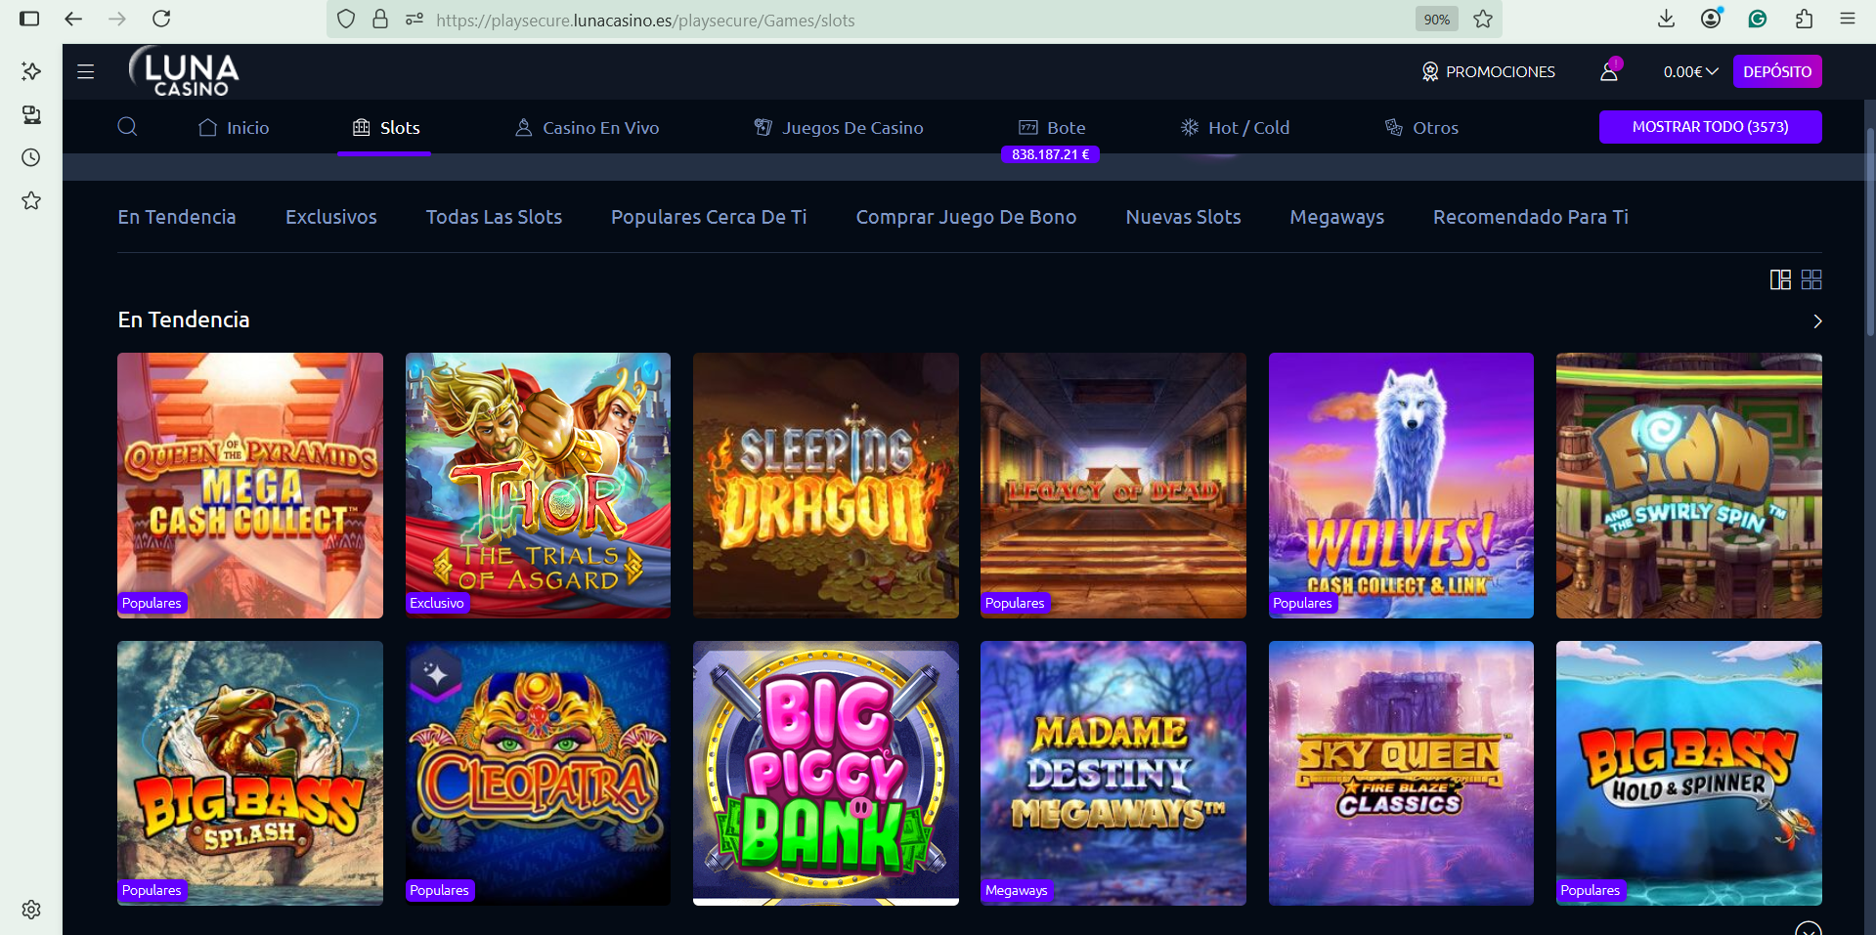Open the sidebar AI sparkle icon
Image resolution: width=1876 pixels, height=935 pixels.
(31, 71)
